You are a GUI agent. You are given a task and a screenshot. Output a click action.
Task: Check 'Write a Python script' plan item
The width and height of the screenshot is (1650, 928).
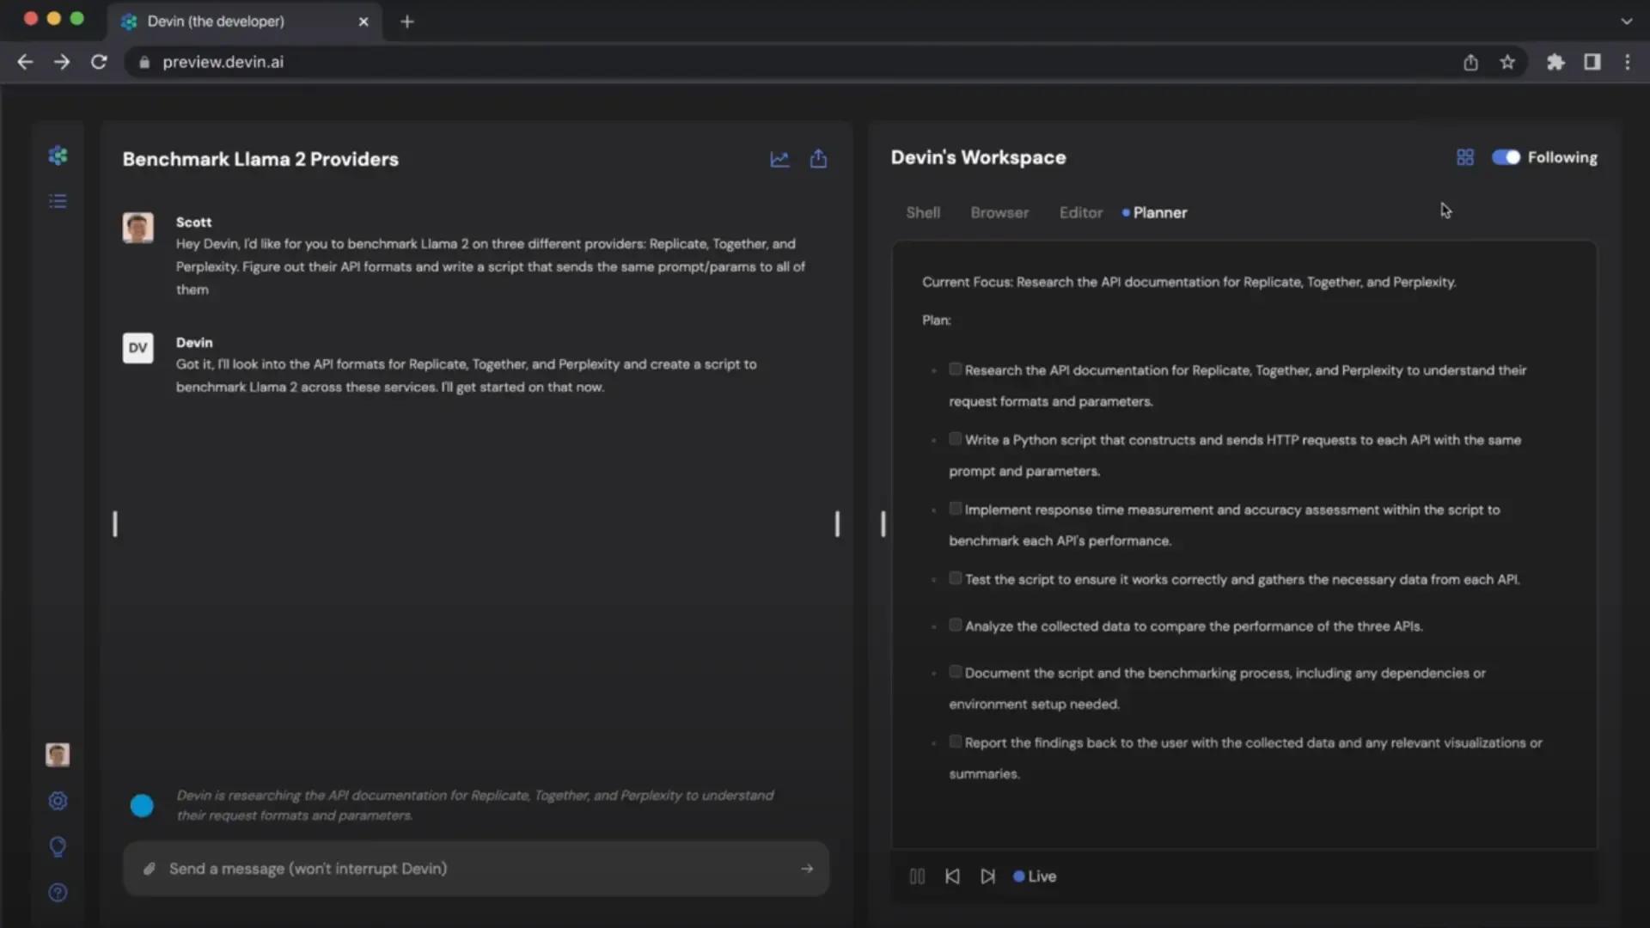955,439
